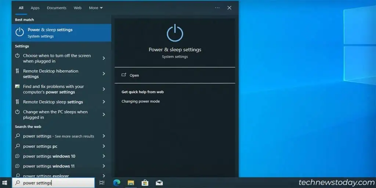Image resolution: width=376 pixels, height=188 pixels.
Task: Open Power & sleep settings best match
Action: 61,33
